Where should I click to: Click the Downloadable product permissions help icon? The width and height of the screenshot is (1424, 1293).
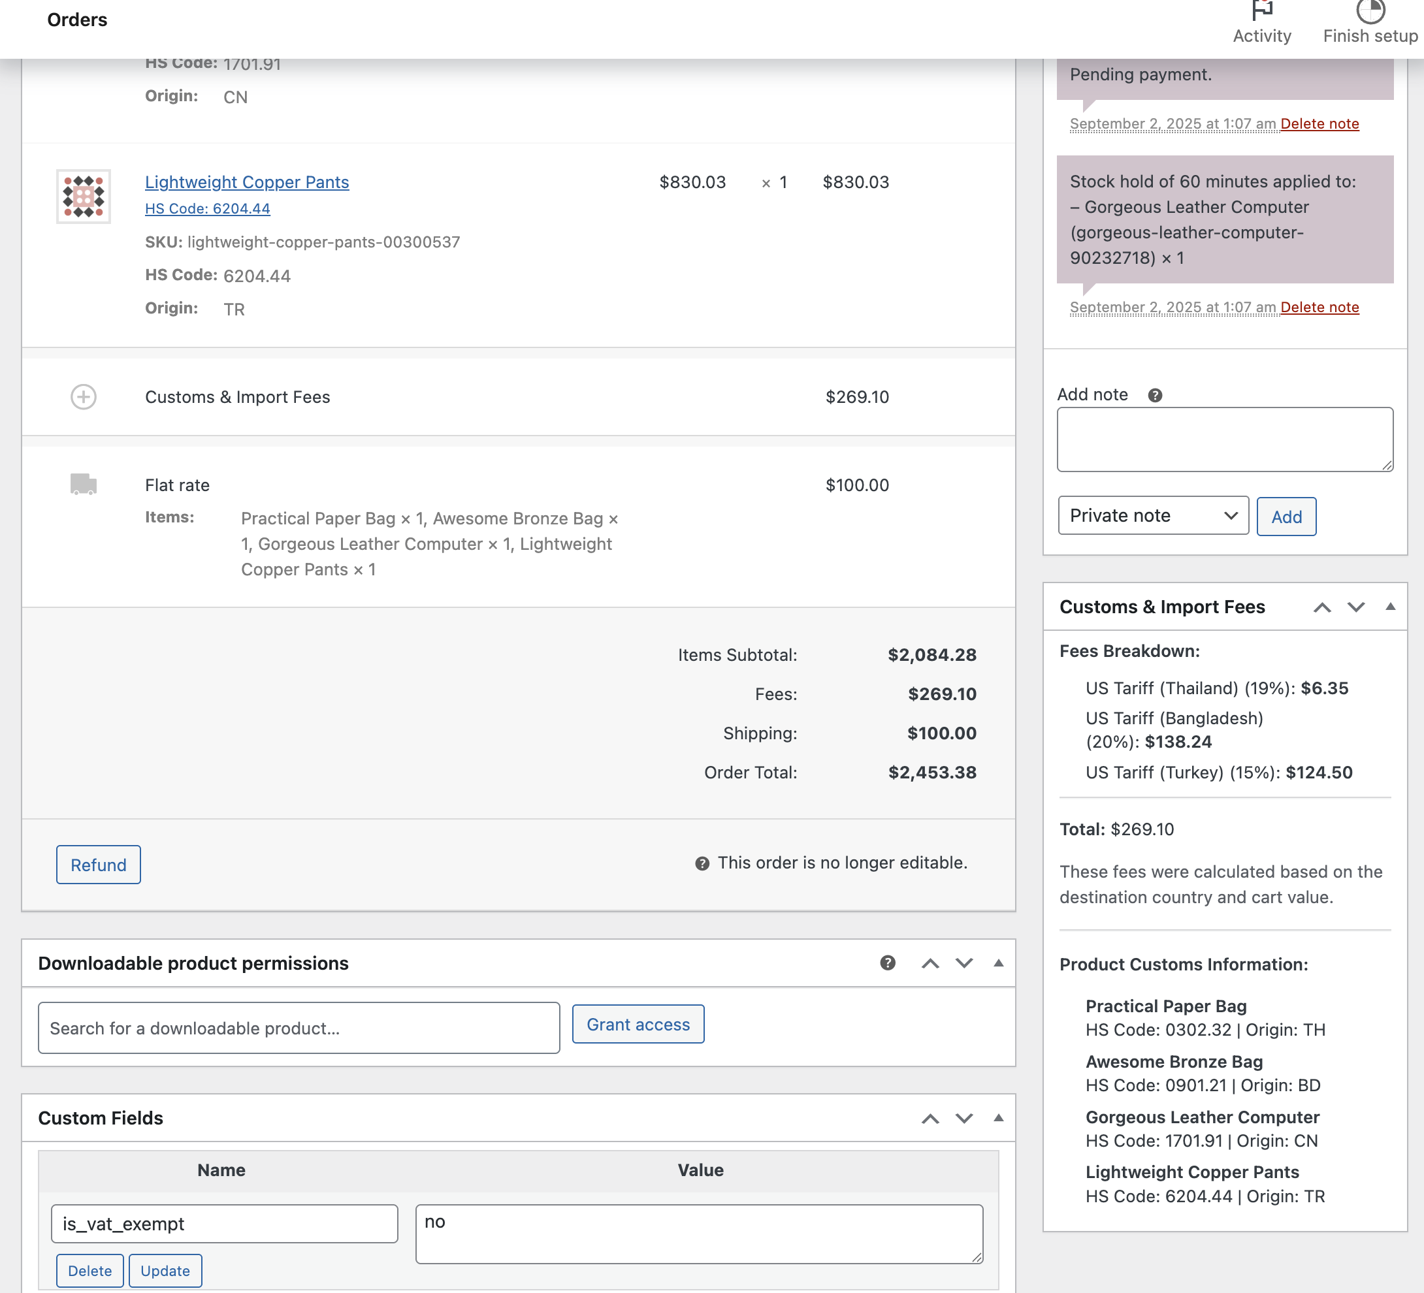pyautogui.click(x=887, y=963)
